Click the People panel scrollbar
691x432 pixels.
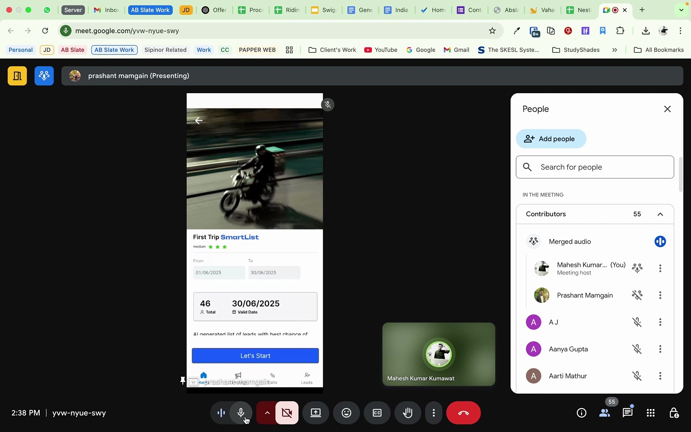(681, 174)
